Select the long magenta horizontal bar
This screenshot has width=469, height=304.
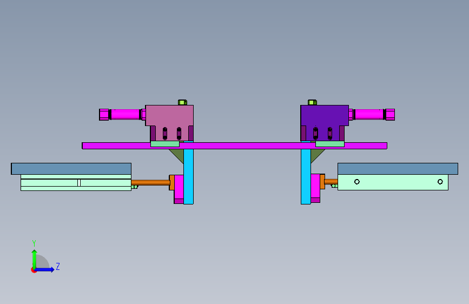(235, 146)
